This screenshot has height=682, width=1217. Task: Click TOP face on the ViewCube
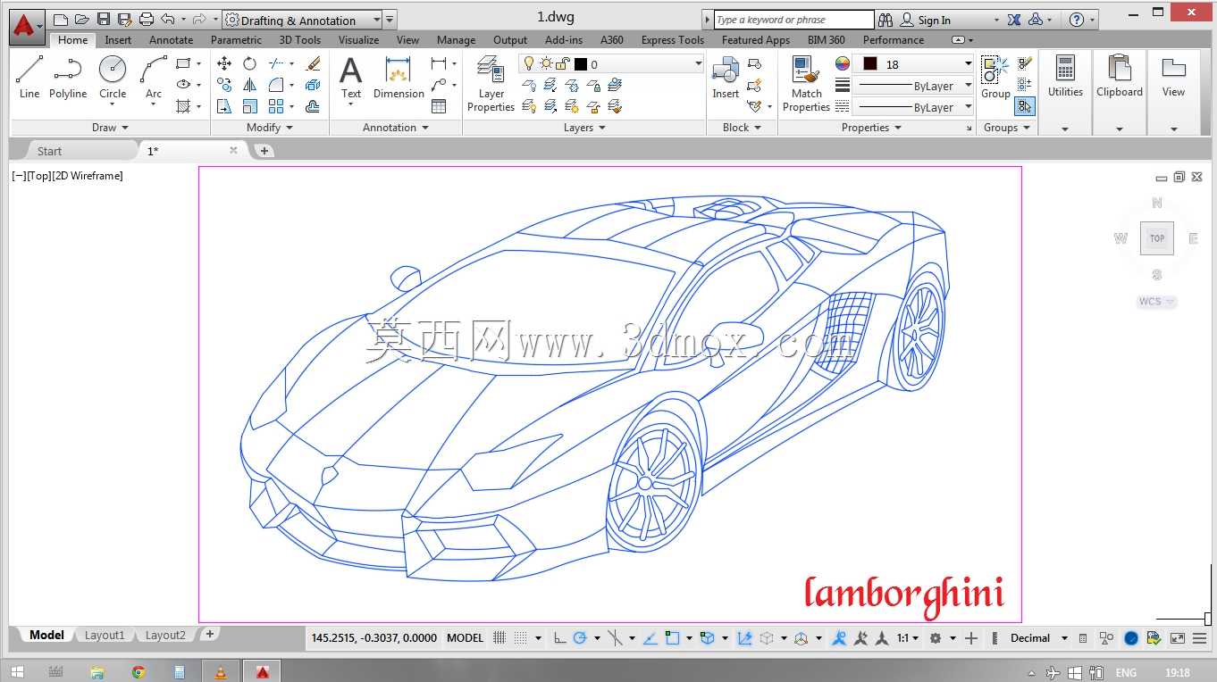(1157, 238)
